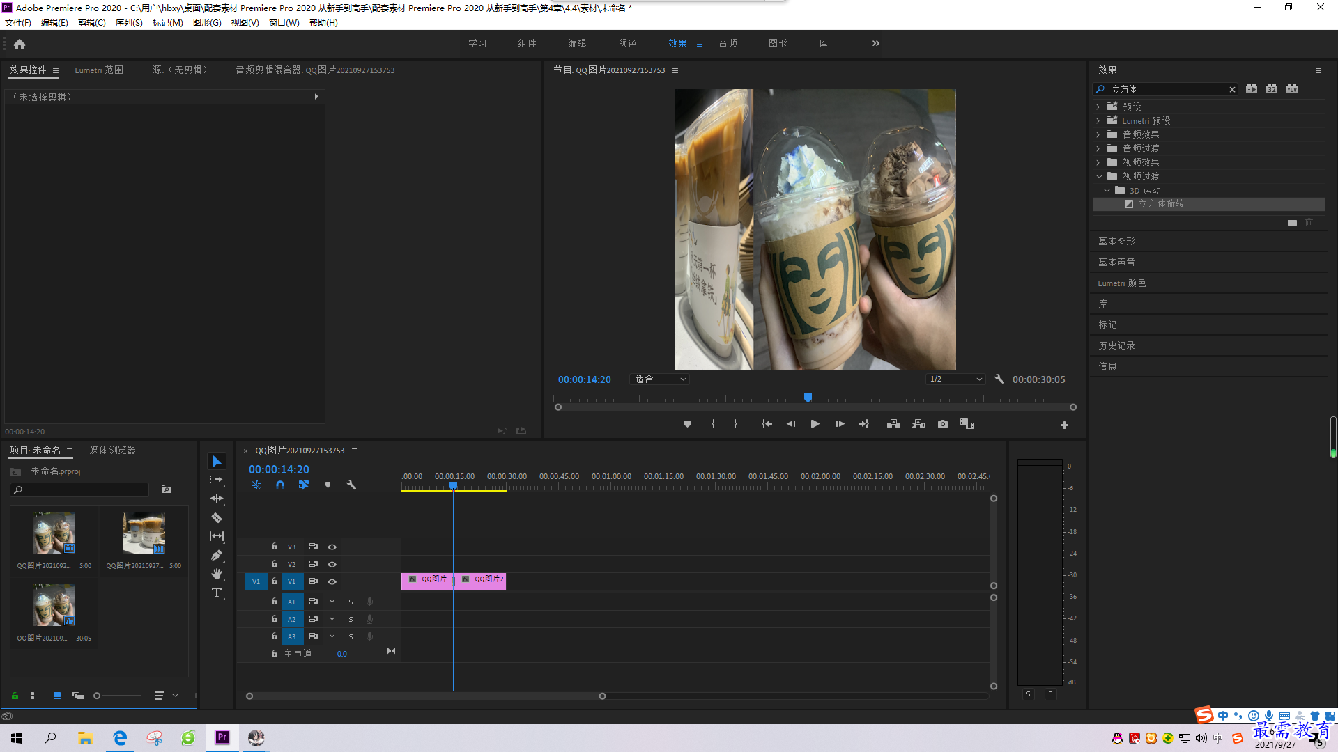This screenshot has height=752, width=1338.
Task: Click Add Marker in program monitor
Action: (687, 424)
